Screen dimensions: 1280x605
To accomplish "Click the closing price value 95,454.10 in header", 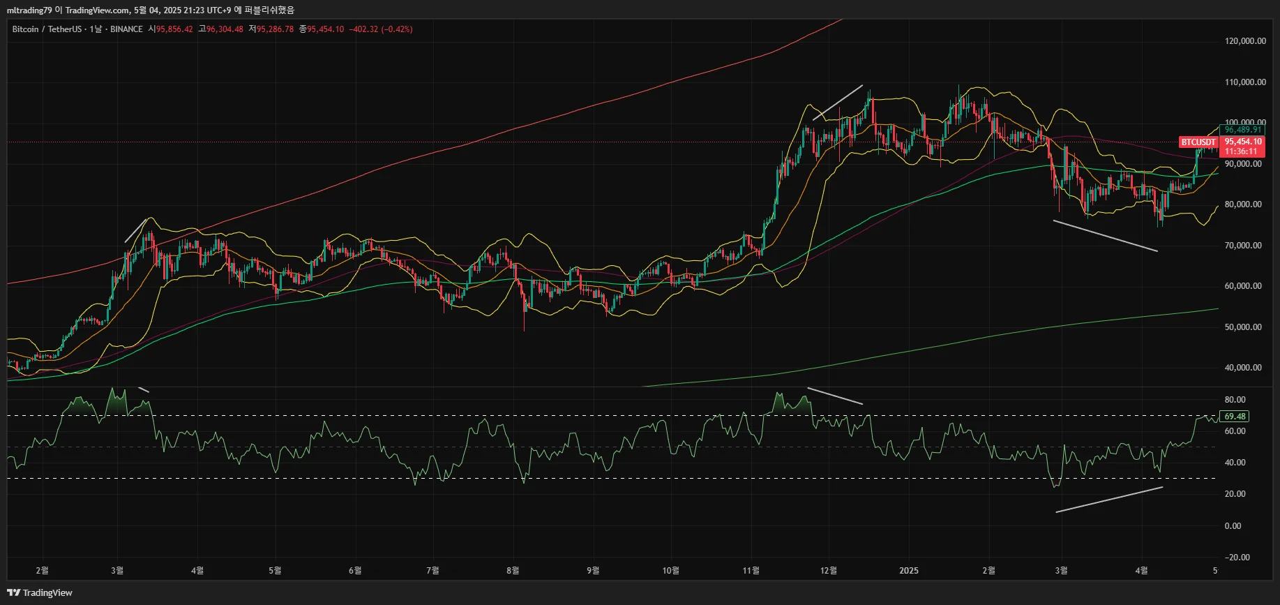I will pyautogui.click(x=325, y=29).
